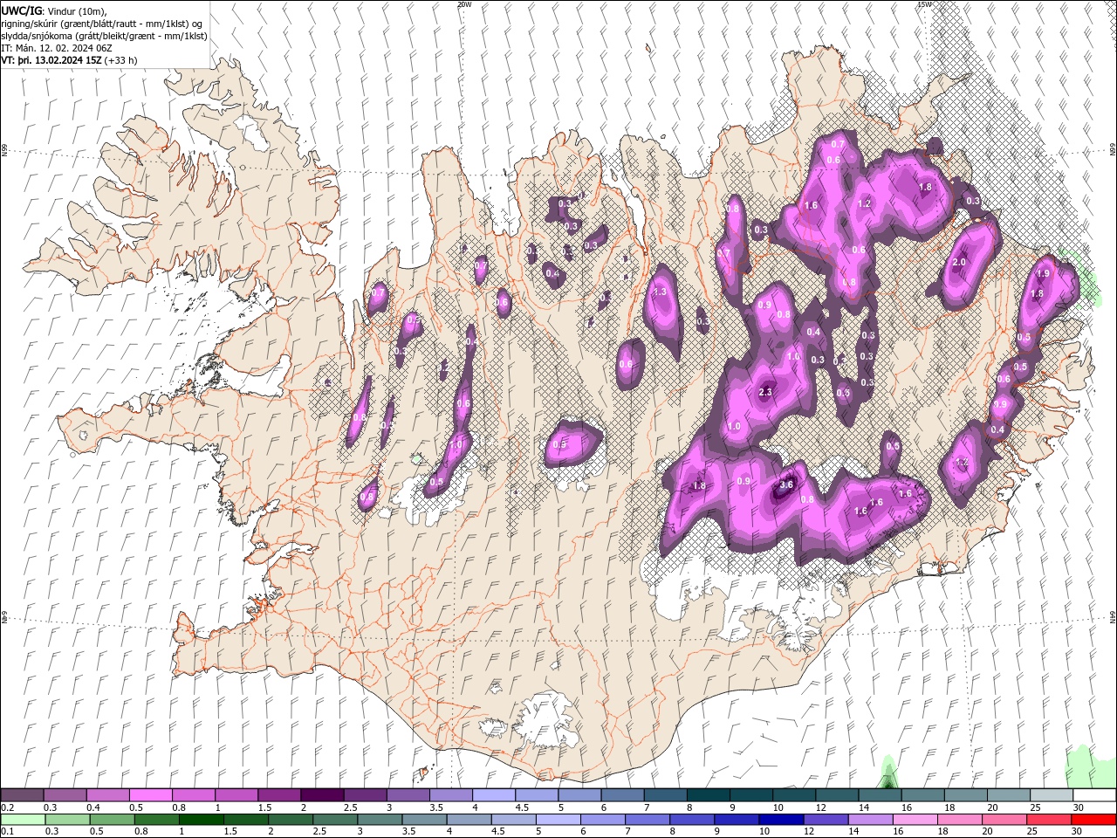Click the white 30 swatch on snow scale

(1094, 795)
